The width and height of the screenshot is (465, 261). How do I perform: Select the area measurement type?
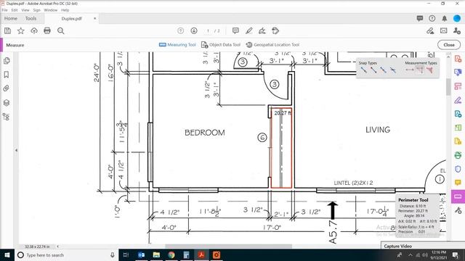tap(429, 70)
